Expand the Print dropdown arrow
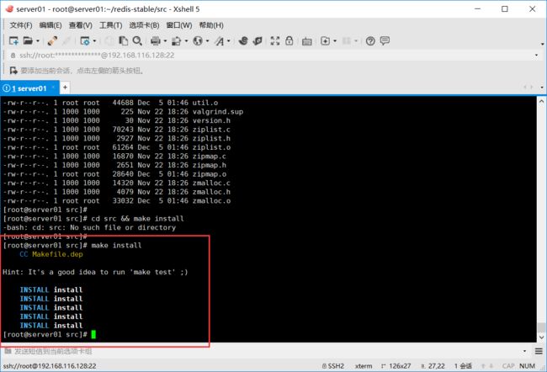Viewport: 547px width, 372px height. point(165,41)
